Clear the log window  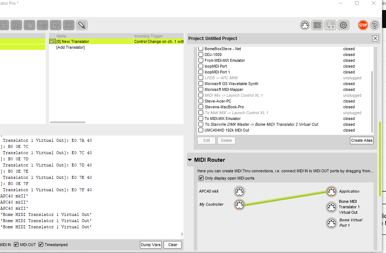(x=173, y=245)
